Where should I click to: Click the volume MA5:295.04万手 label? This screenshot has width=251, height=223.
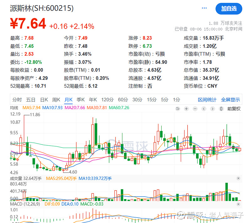(x=61, y=178)
